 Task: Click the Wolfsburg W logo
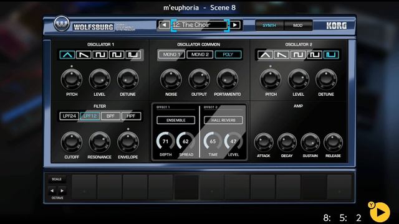click(x=62, y=24)
